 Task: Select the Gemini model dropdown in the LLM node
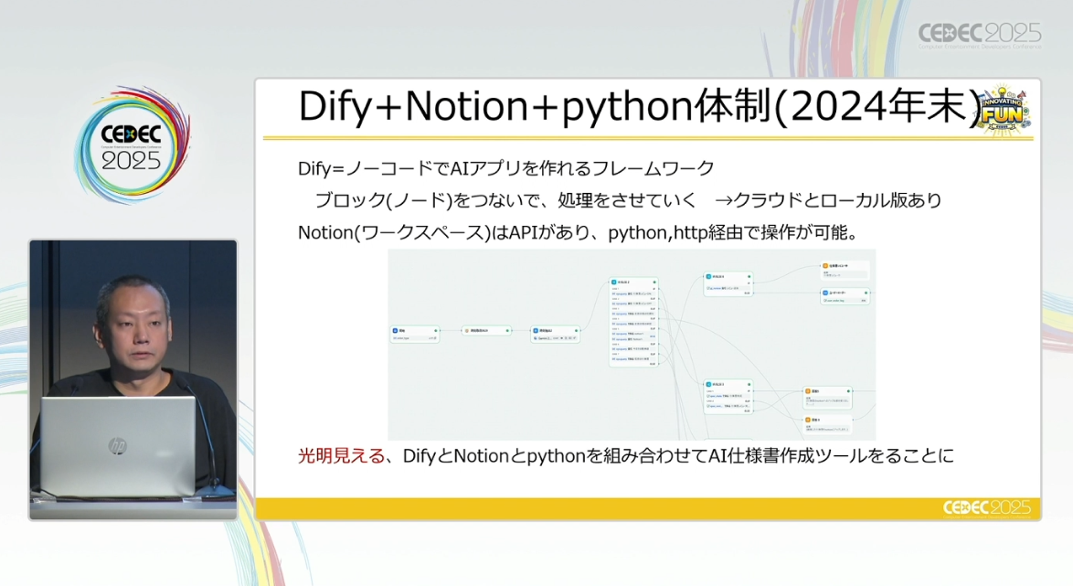click(x=556, y=338)
